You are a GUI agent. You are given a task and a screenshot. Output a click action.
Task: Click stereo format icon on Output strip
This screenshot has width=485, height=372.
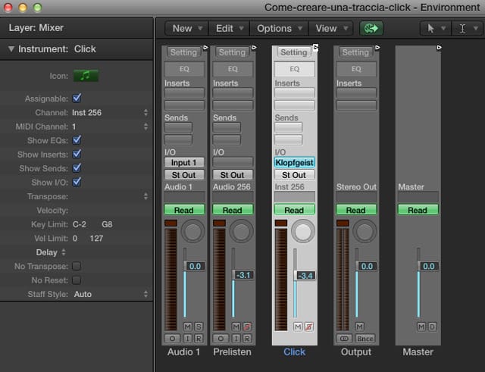point(344,339)
